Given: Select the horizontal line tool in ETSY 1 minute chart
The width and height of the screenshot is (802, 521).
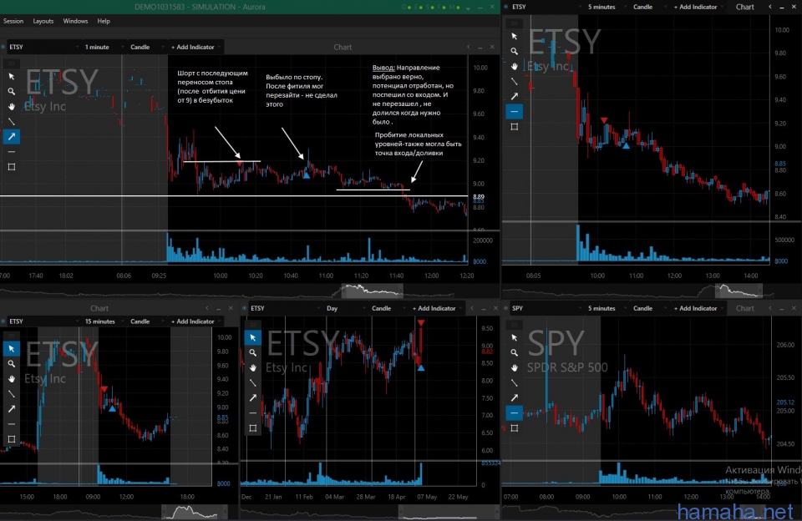Looking at the screenshot, I should 11,152.
